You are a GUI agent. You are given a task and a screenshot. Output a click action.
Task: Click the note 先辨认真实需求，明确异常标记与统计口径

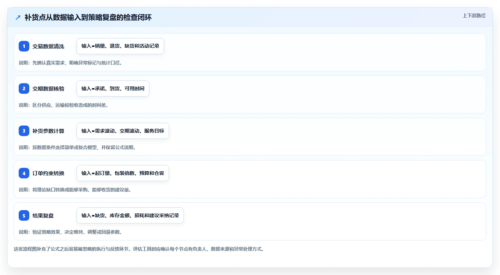click(71, 63)
